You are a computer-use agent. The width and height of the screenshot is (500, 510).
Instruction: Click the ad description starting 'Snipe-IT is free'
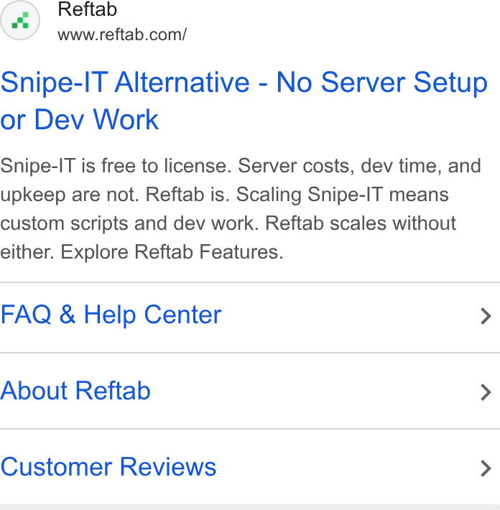coord(241,209)
